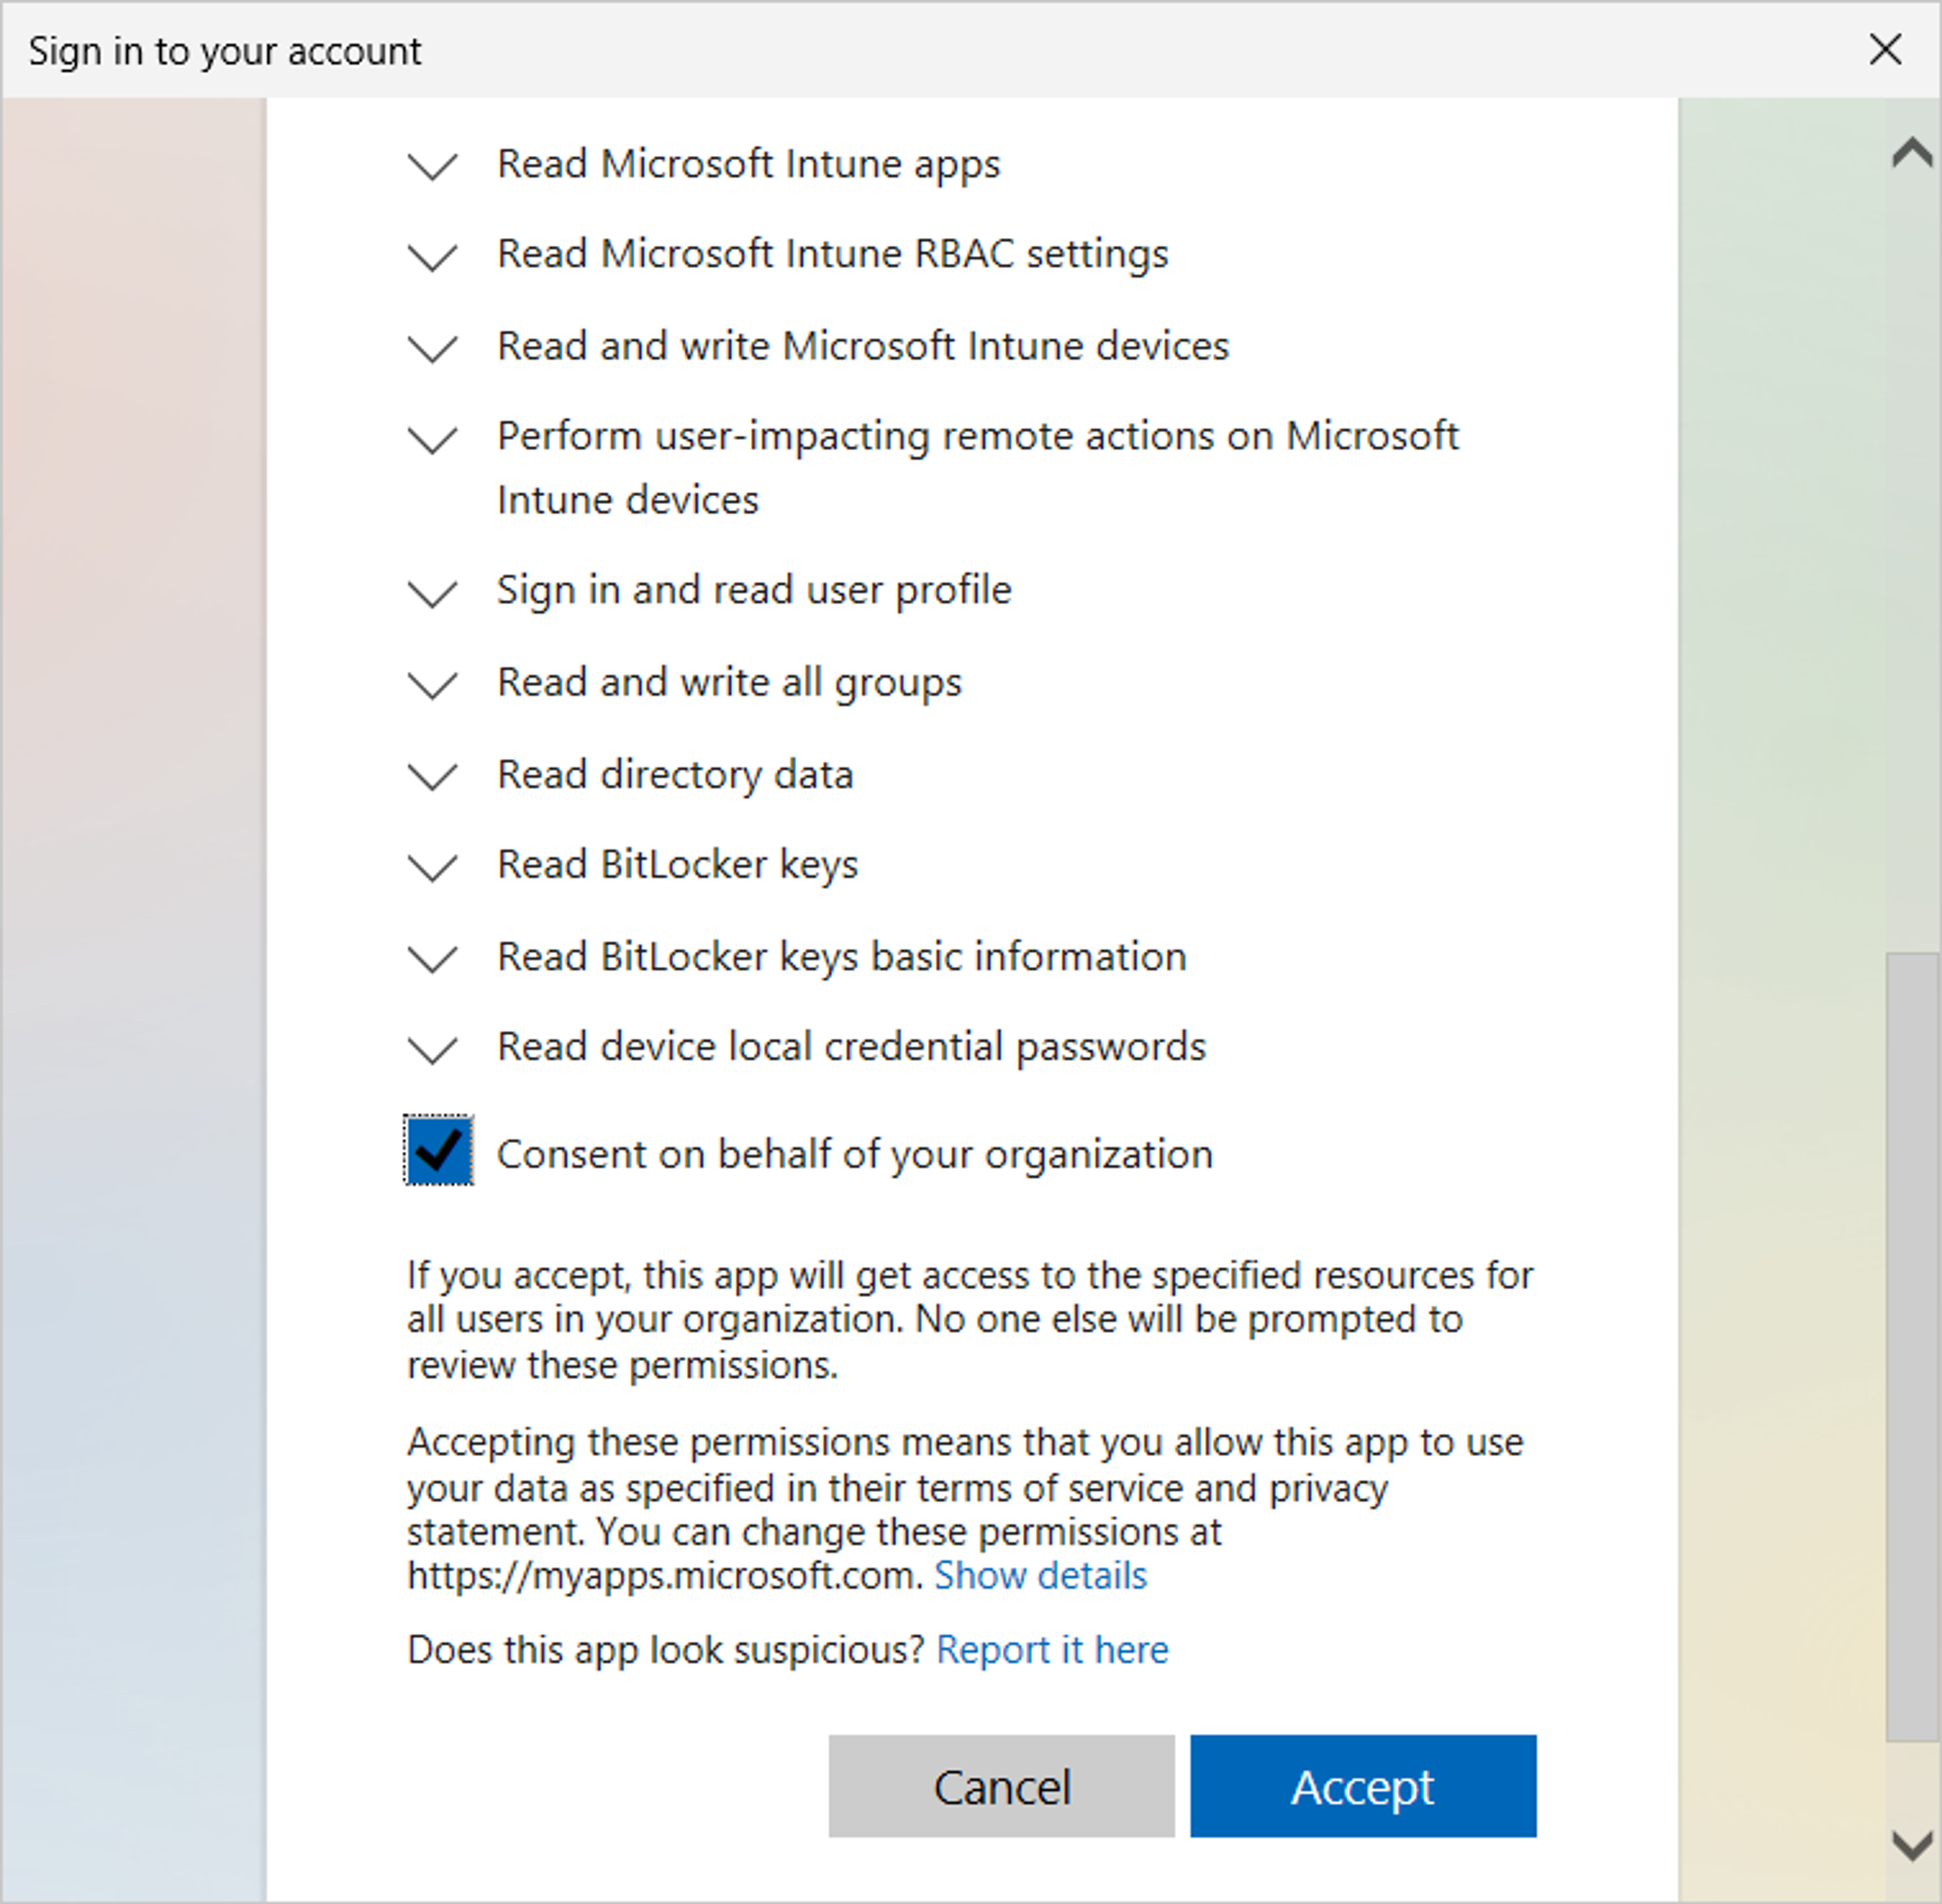This screenshot has width=1942, height=1904.
Task: Close the Sign in to your account dialog
Action: coord(1886,49)
